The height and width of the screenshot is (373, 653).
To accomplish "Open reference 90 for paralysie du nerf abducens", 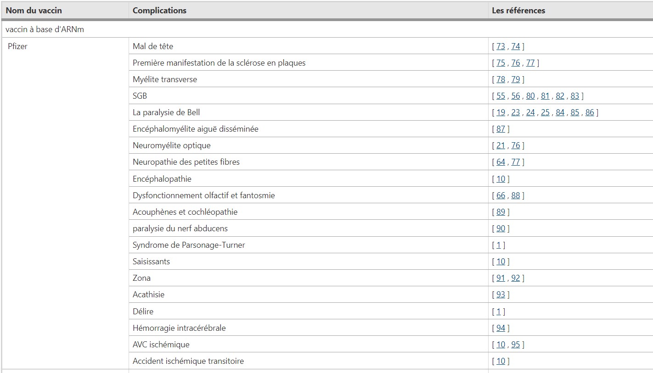I will [501, 228].
